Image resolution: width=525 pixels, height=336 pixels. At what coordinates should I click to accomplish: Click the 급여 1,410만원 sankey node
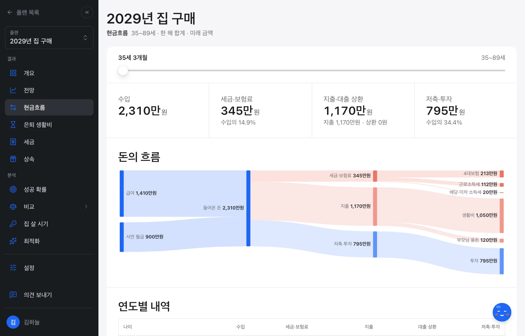[122, 193]
